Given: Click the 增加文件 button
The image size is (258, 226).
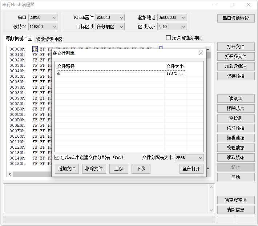Looking at the screenshot, I should (66, 169).
